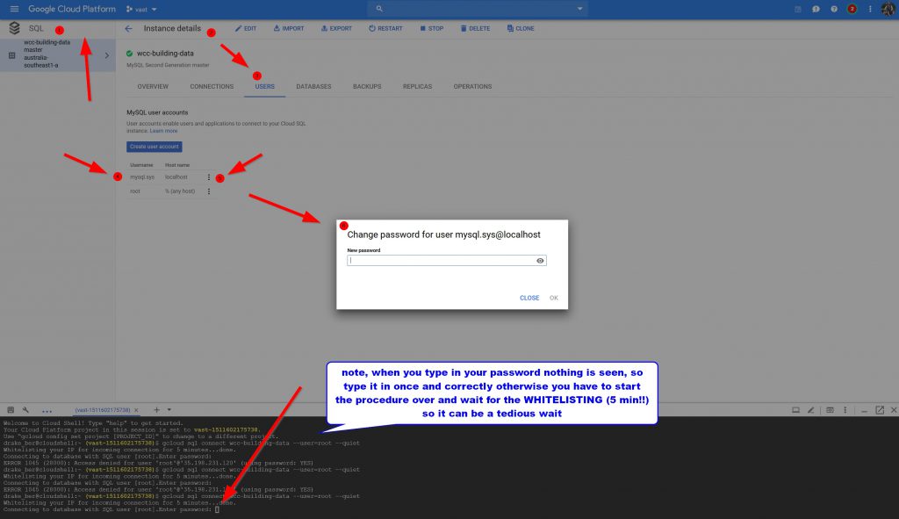Image resolution: width=899 pixels, height=519 pixels.
Task: Click the DELETE instance button
Action: tap(475, 28)
